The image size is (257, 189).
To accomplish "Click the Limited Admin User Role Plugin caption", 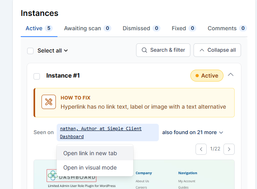I will coord(82,186).
